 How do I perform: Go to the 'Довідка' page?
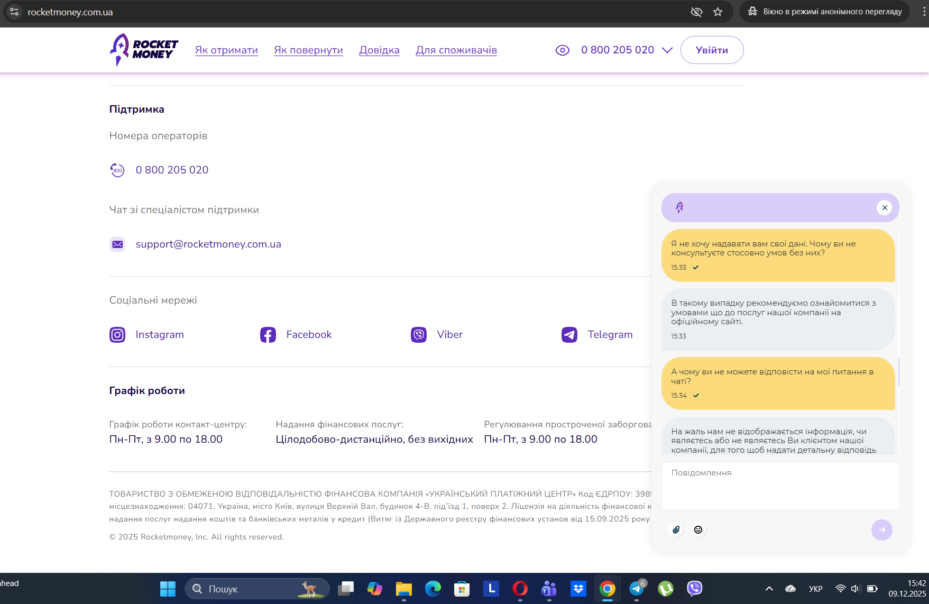pyautogui.click(x=379, y=50)
